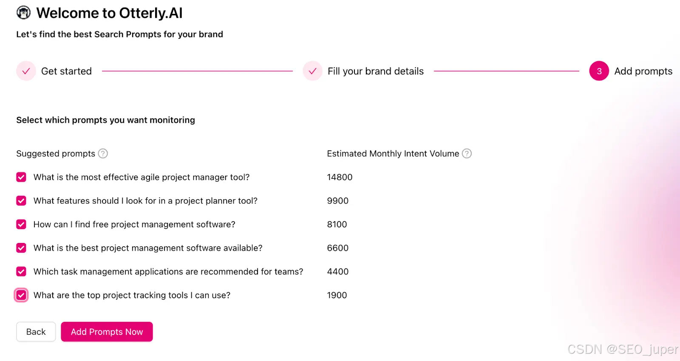Click the step 3 Add prompts circle
The height and width of the screenshot is (361, 680).
[x=599, y=71]
